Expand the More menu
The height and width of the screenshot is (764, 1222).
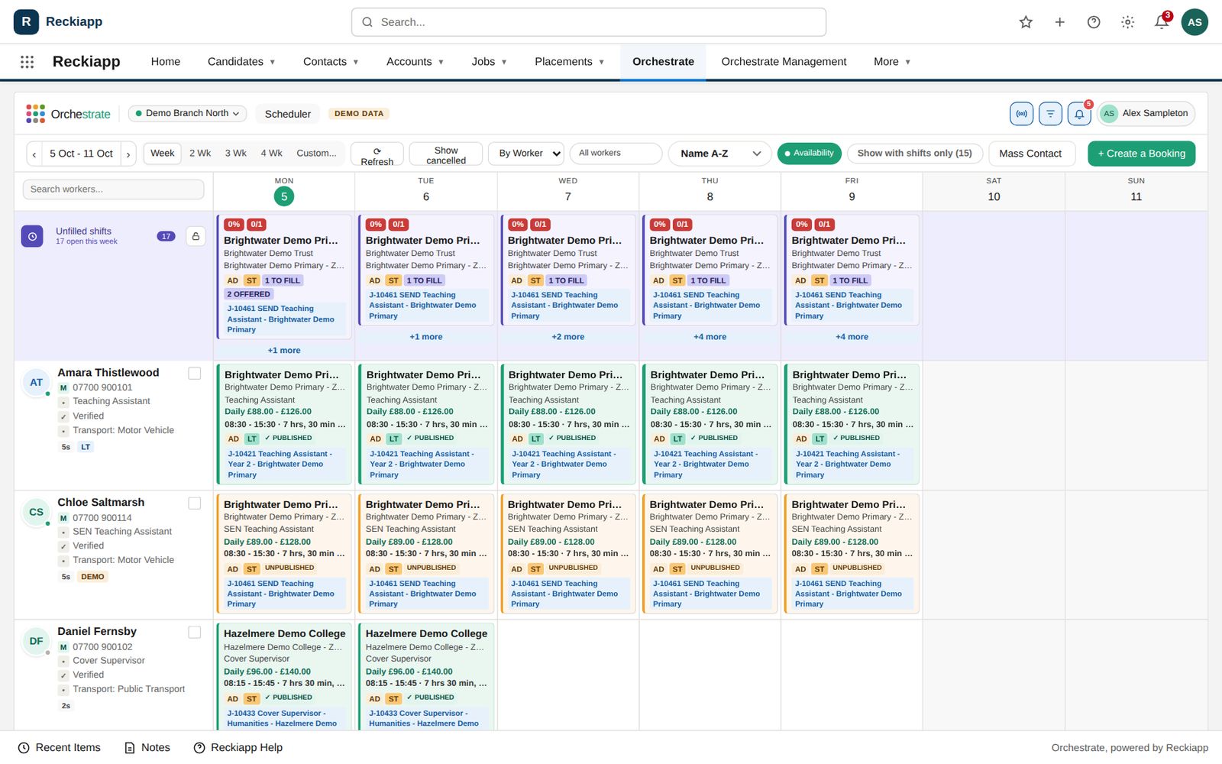892,62
